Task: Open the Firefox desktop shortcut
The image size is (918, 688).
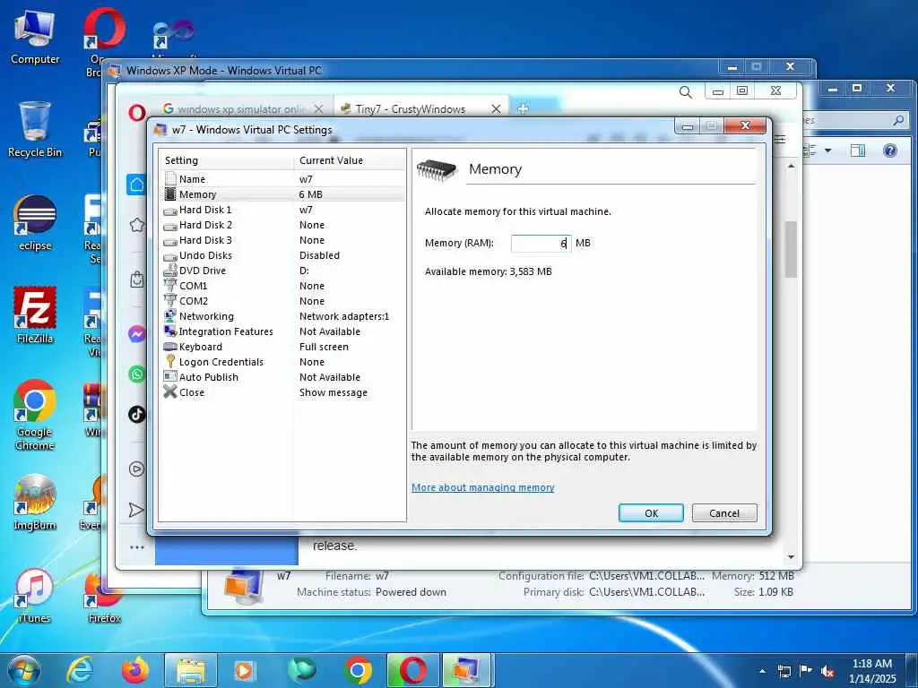Action: pyautogui.click(x=104, y=597)
